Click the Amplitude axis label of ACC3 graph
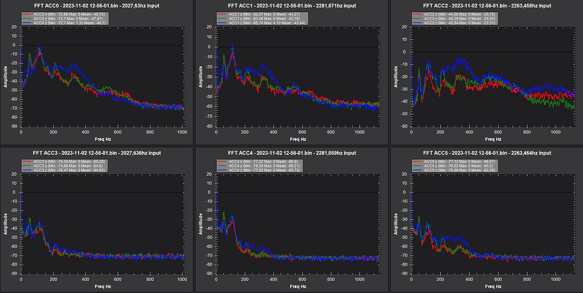This screenshot has height=293, width=583. 5,225
